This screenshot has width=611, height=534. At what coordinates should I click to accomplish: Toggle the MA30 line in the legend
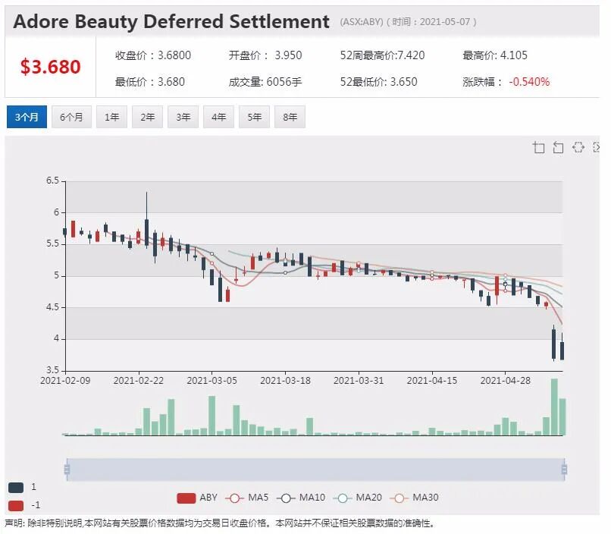(x=414, y=498)
